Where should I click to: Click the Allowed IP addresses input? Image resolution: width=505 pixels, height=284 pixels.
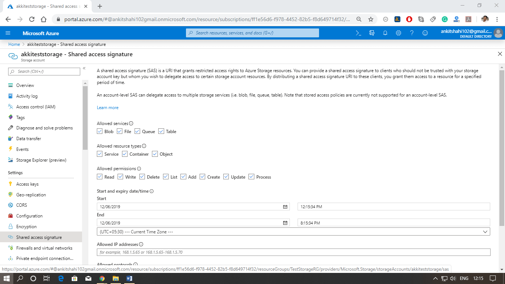294,252
